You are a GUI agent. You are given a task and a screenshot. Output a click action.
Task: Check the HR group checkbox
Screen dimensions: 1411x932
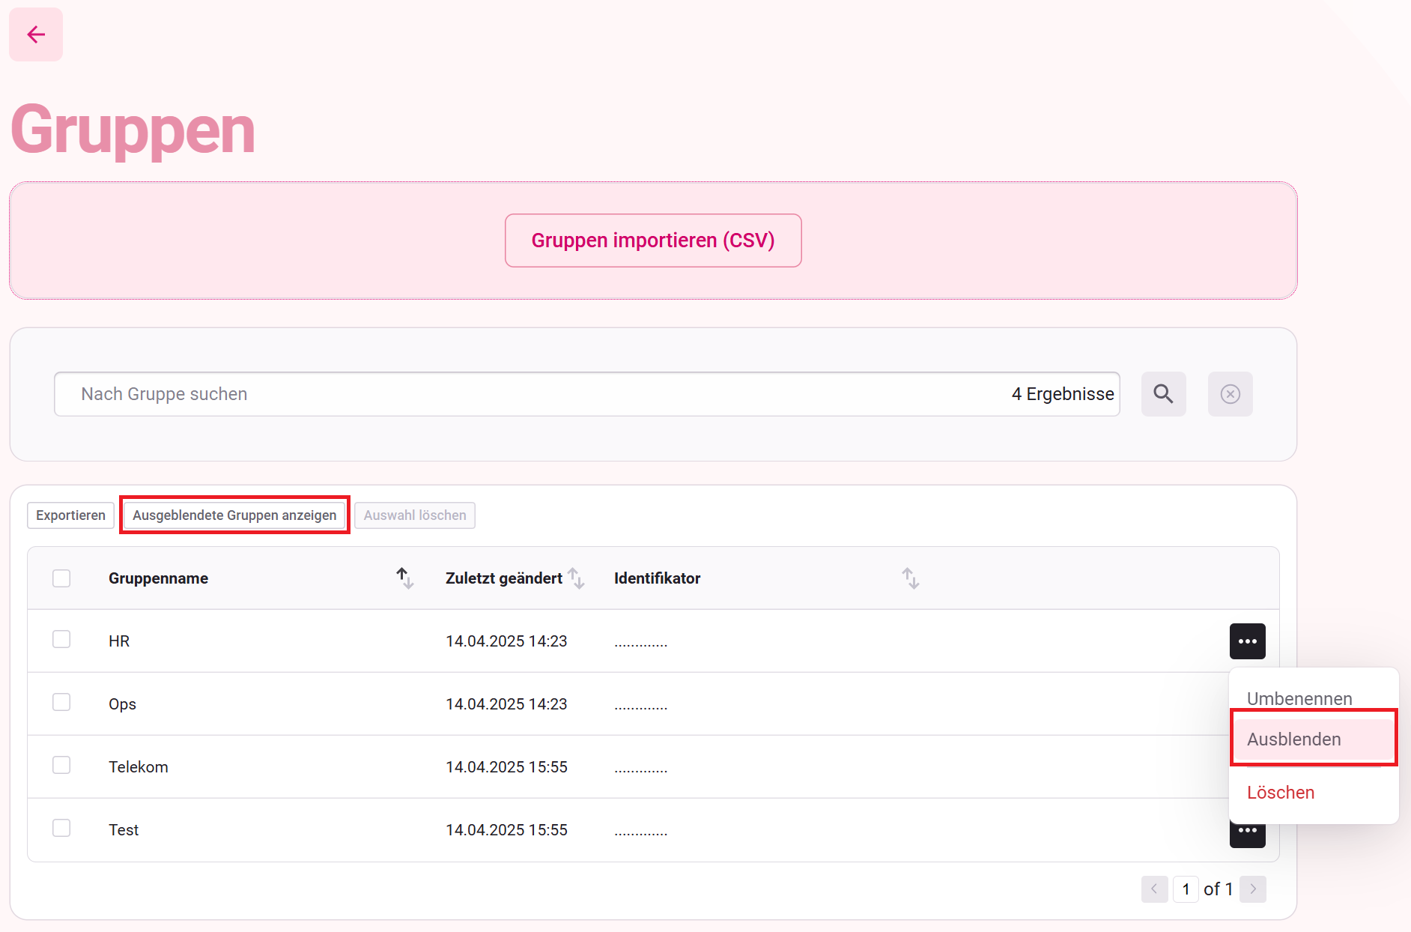[x=61, y=639]
